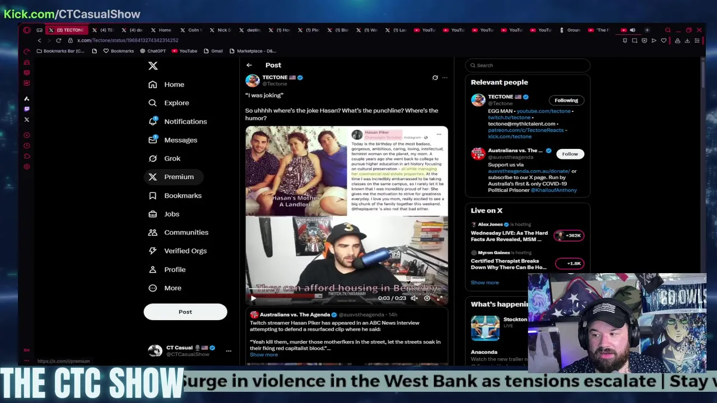This screenshot has height=403, width=717.
Task: Open CT Casual account menu dots
Action: [229, 351]
